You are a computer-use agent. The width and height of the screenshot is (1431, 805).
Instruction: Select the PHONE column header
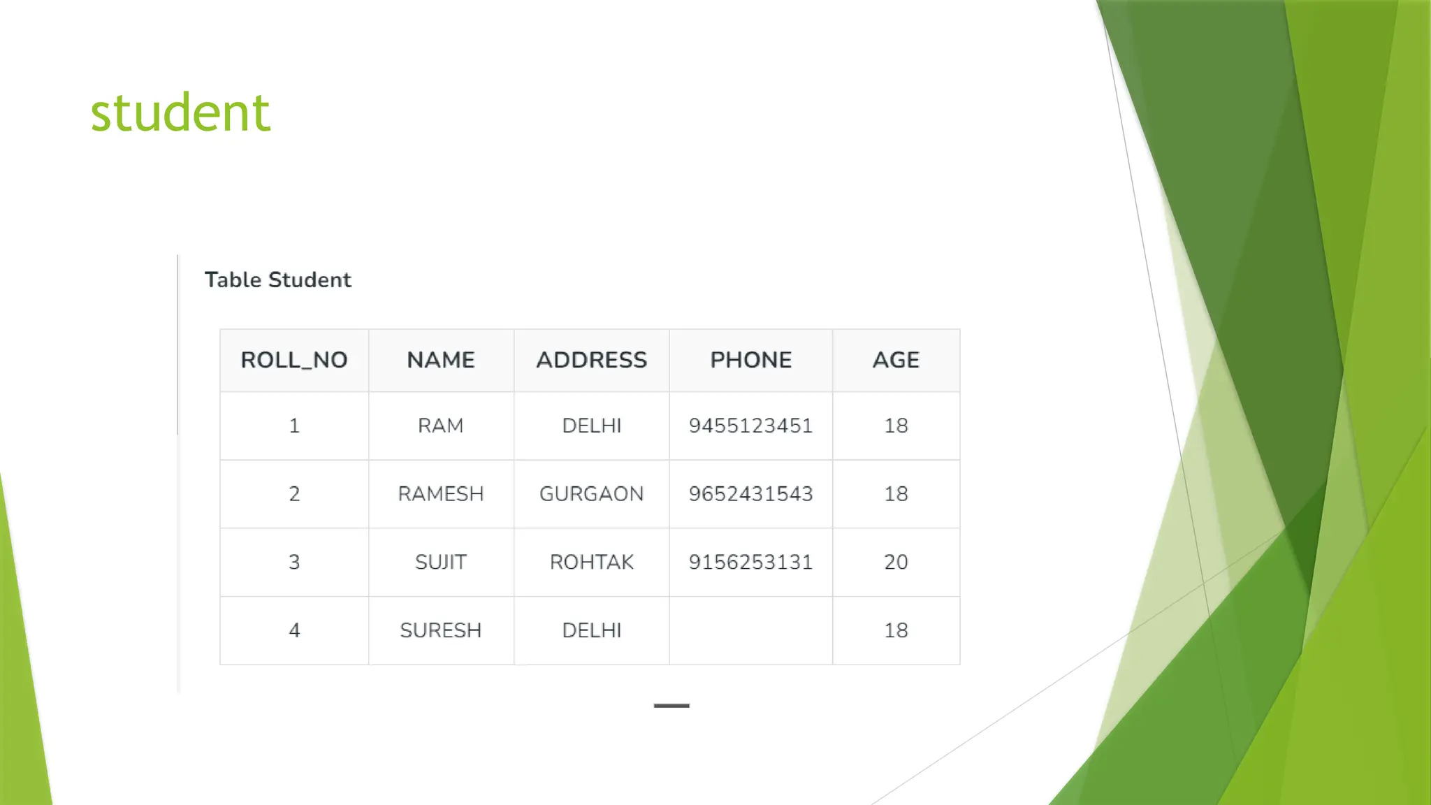(750, 360)
